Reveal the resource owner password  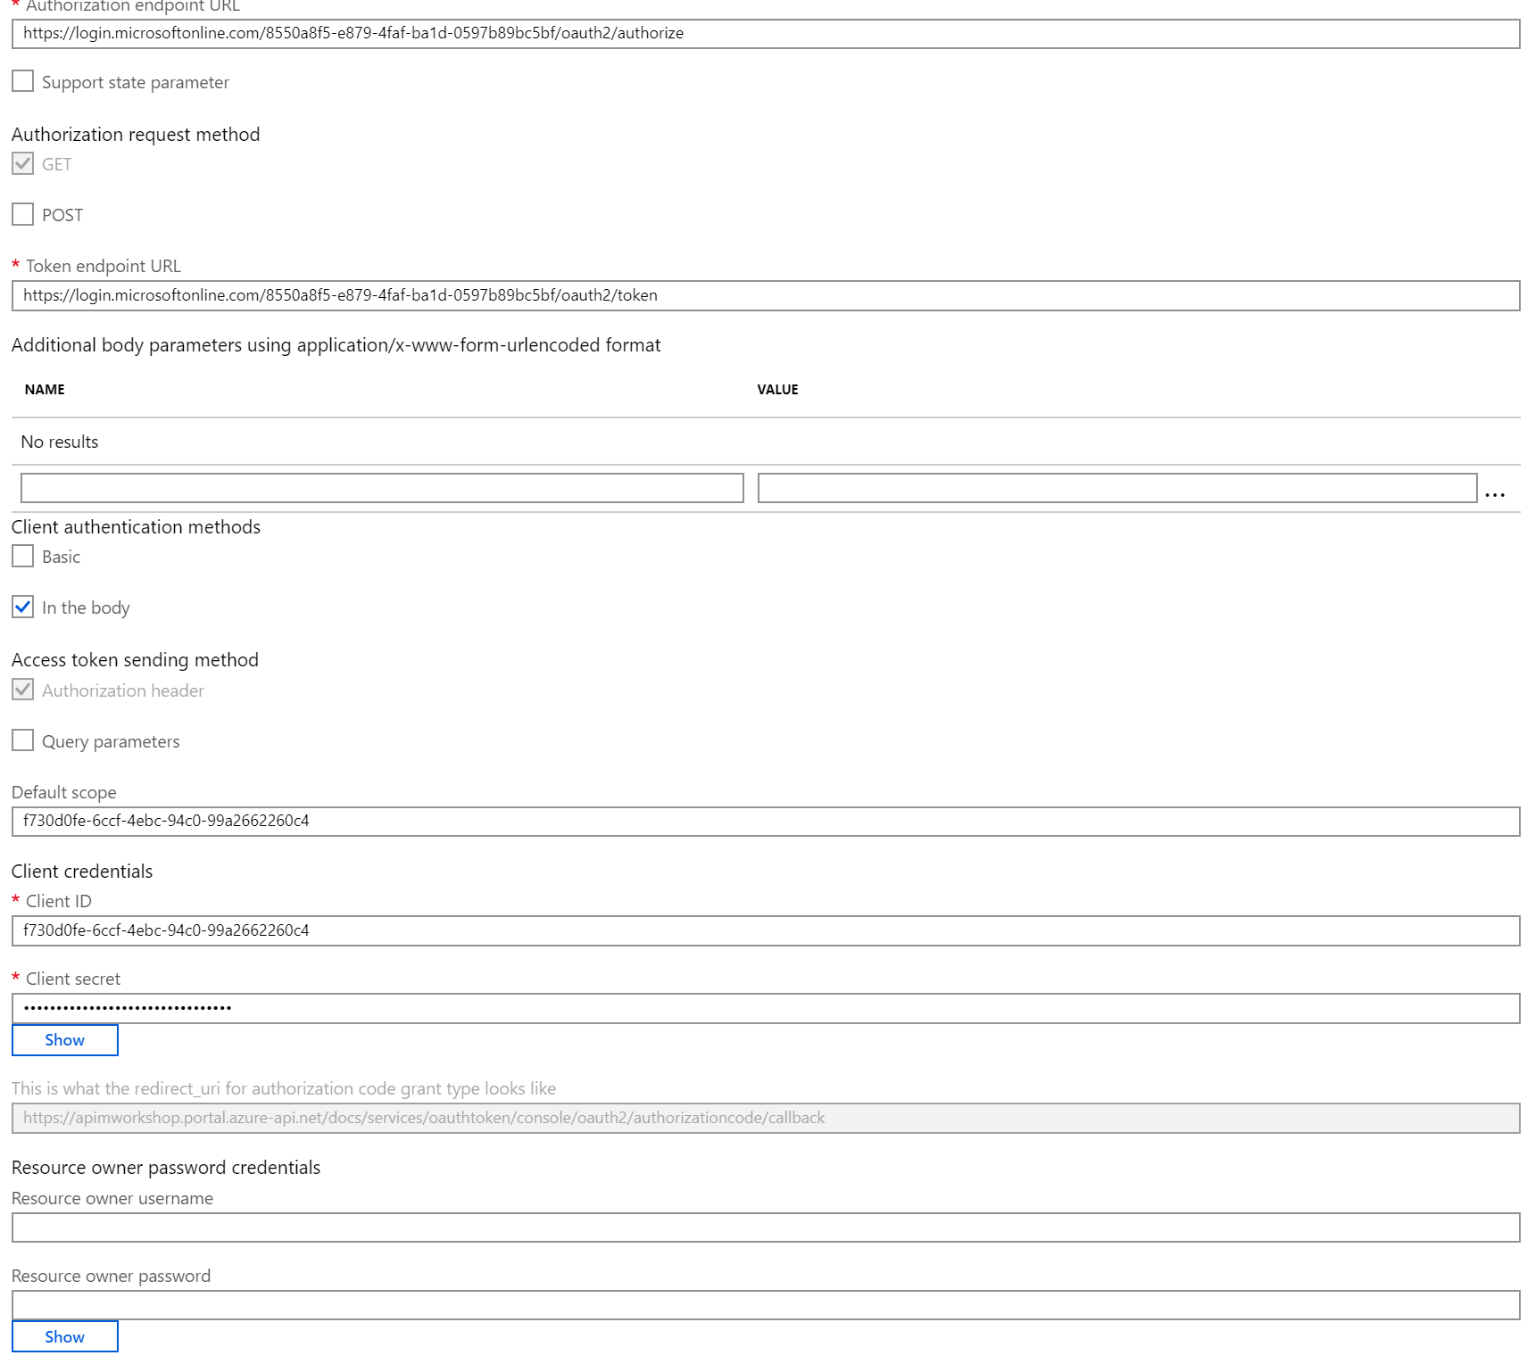point(64,1336)
